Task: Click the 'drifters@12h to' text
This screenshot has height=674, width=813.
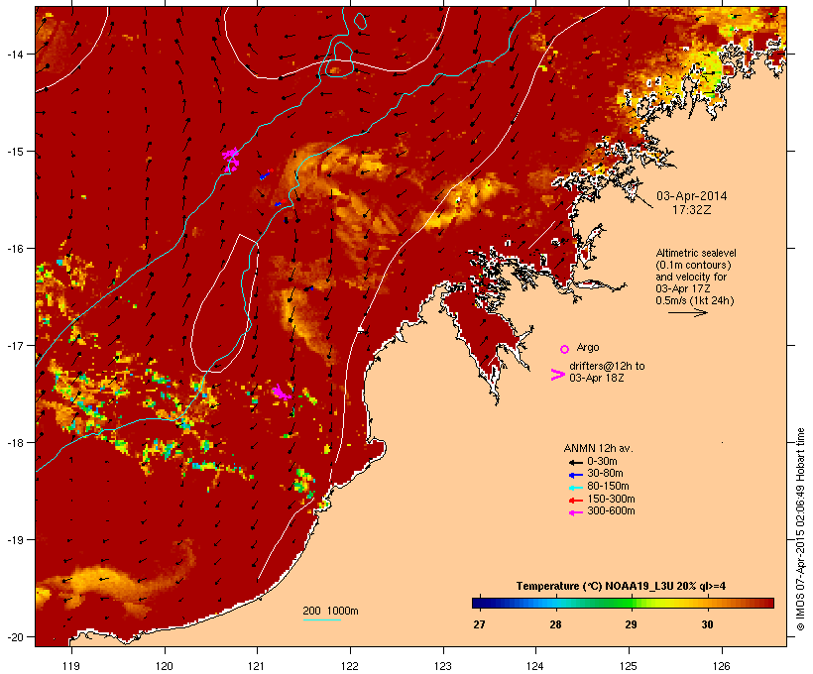Action: click(607, 366)
